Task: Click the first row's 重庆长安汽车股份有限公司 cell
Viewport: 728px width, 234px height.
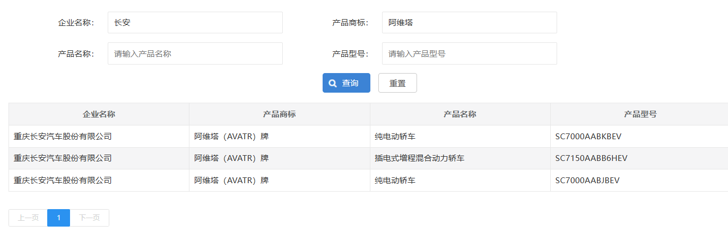Action: (x=63, y=137)
